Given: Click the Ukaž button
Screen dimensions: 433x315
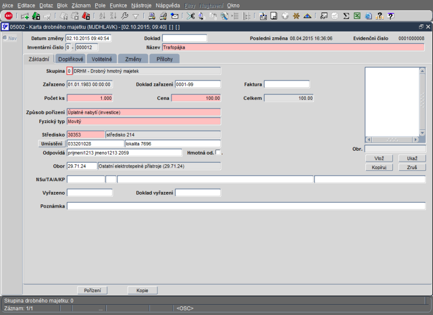Looking at the screenshot, I should pos(412,158).
